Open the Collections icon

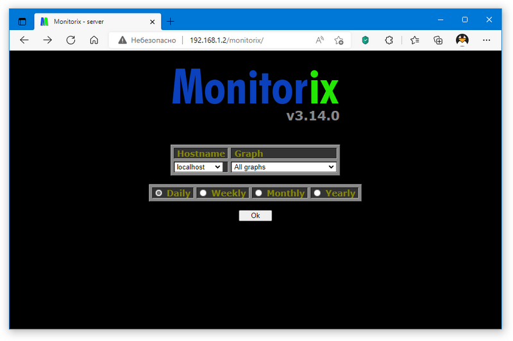(438, 40)
